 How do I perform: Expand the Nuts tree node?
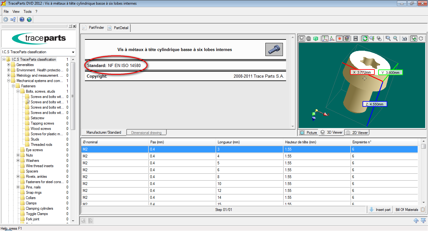coord(18,155)
